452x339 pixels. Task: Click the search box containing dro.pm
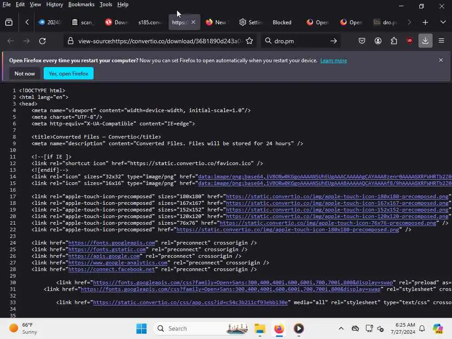300,41
